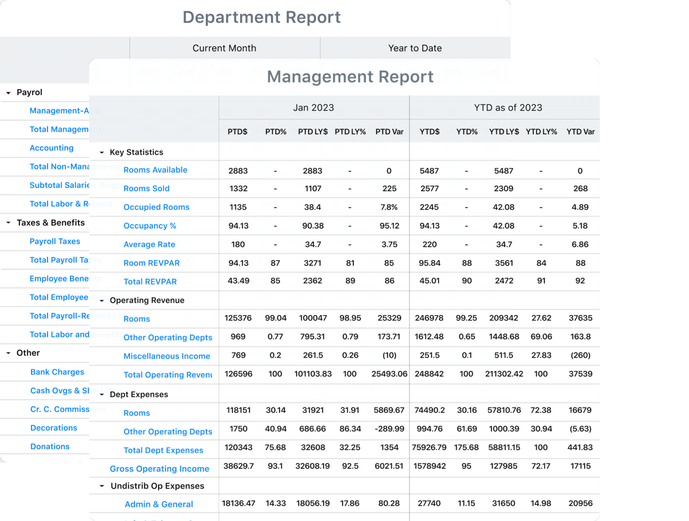
Task: Select the Payroll Taxes link
Action: point(55,241)
